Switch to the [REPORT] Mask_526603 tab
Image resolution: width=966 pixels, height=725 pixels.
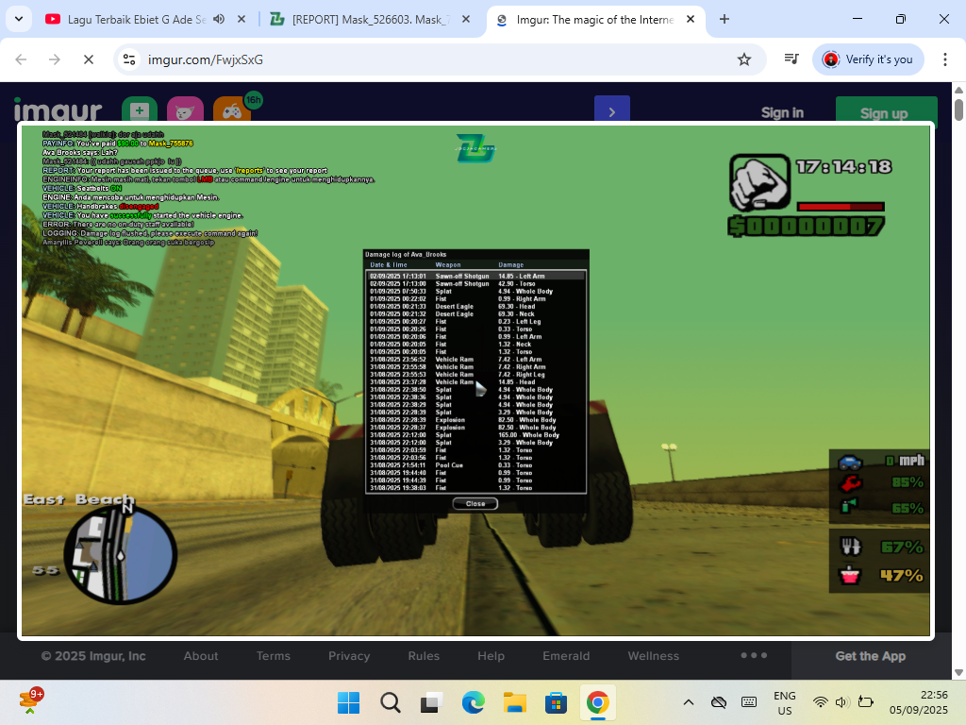point(369,19)
